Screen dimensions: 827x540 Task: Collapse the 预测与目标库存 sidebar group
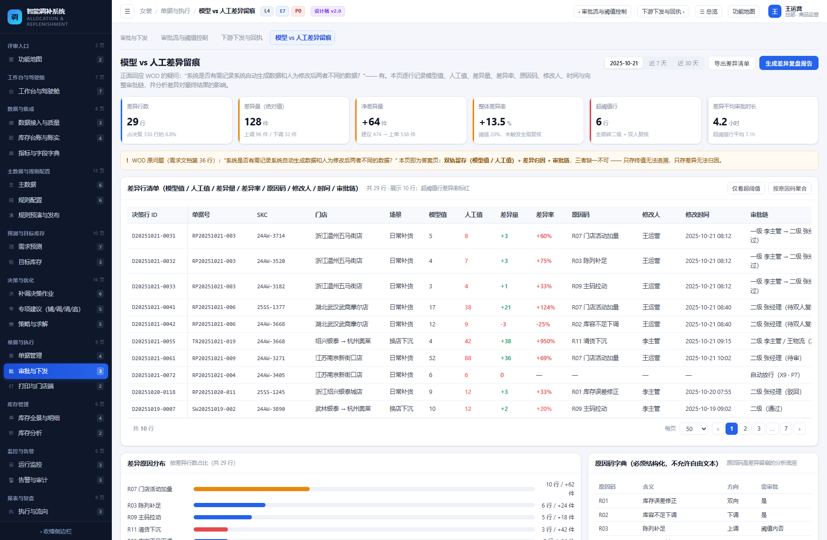pos(56,233)
